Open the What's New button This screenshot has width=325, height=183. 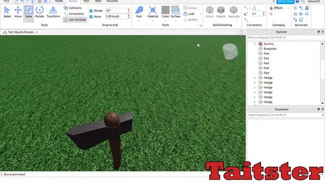click(285, 2)
